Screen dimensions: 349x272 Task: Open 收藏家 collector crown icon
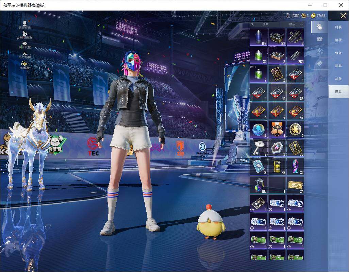point(25,65)
